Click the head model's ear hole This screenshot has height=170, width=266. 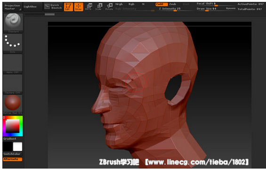point(173,87)
